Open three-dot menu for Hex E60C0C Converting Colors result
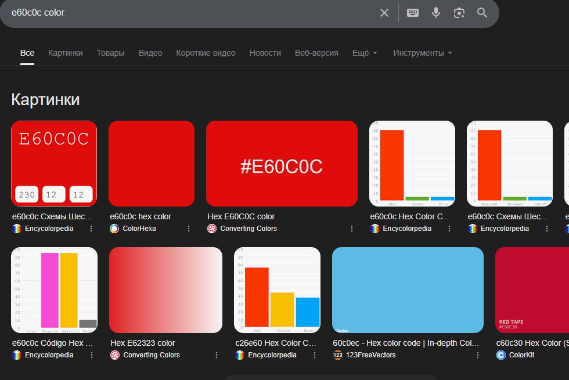569x380 pixels. pyautogui.click(x=352, y=229)
